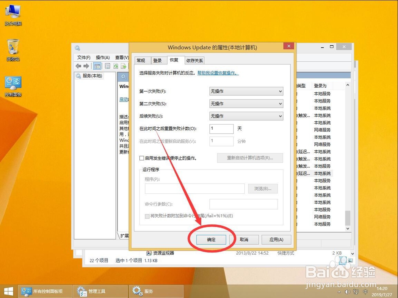Switch to 服务 taskbar window

pyautogui.click(x=156, y=291)
